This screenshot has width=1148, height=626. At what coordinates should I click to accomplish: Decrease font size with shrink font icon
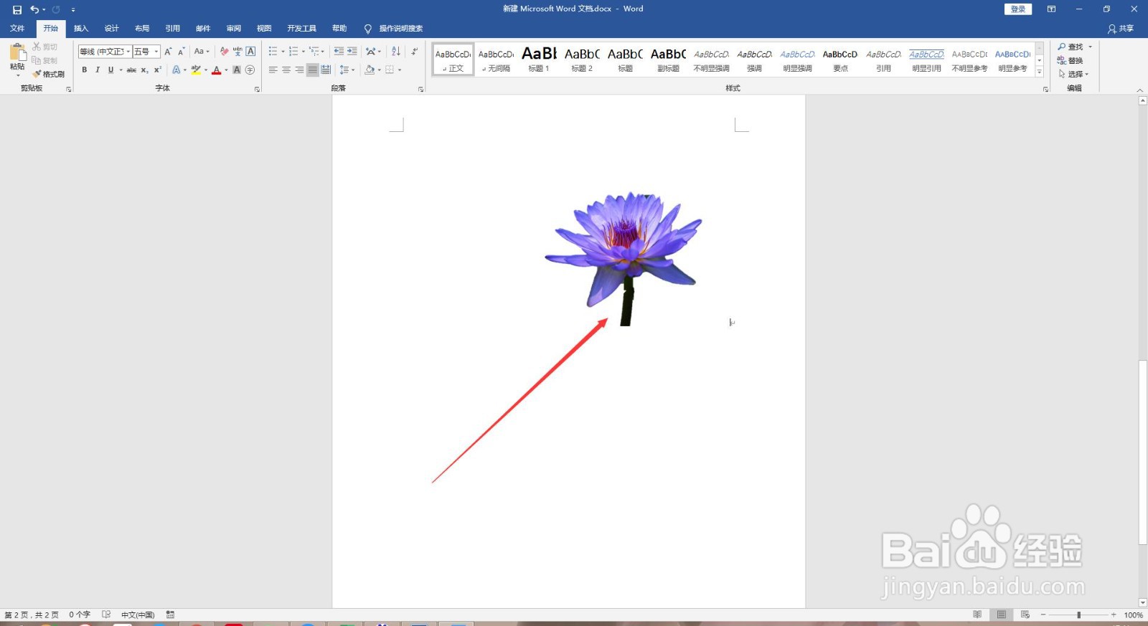pyautogui.click(x=182, y=52)
